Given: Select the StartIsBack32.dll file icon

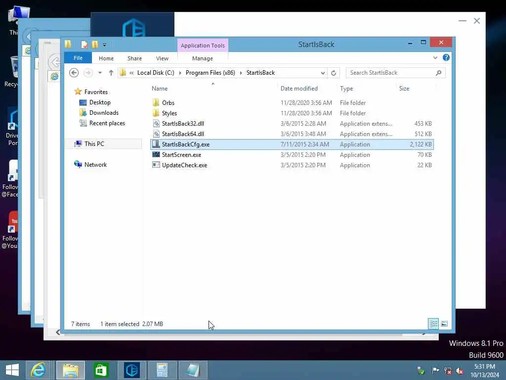Looking at the screenshot, I should pos(156,123).
